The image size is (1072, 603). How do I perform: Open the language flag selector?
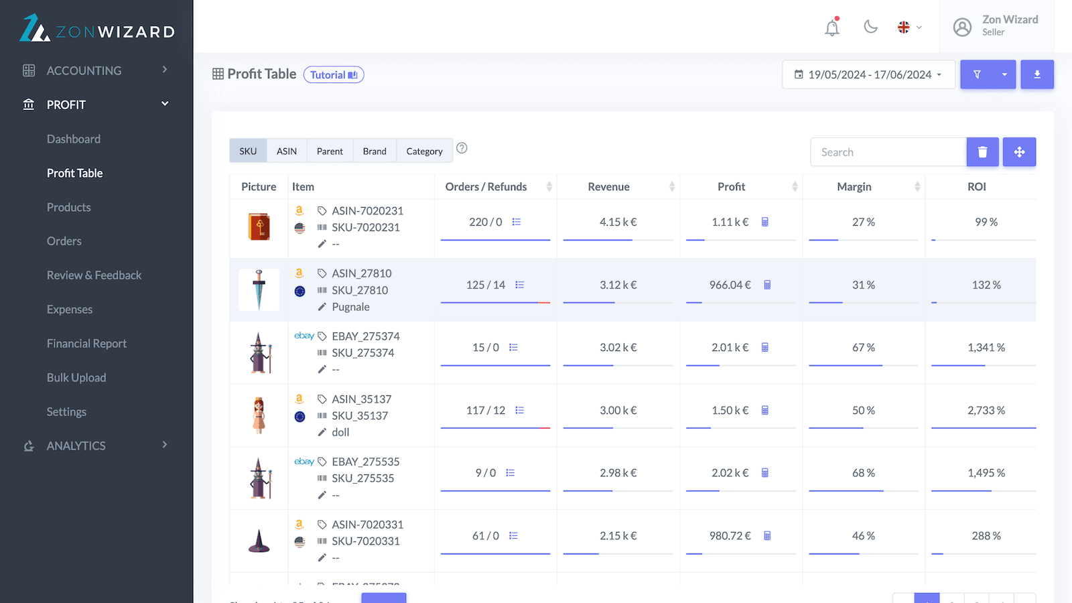coord(909,27)
